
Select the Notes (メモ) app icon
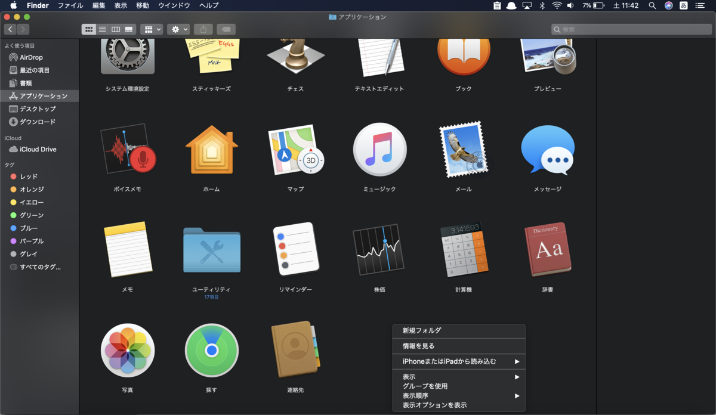128,249
